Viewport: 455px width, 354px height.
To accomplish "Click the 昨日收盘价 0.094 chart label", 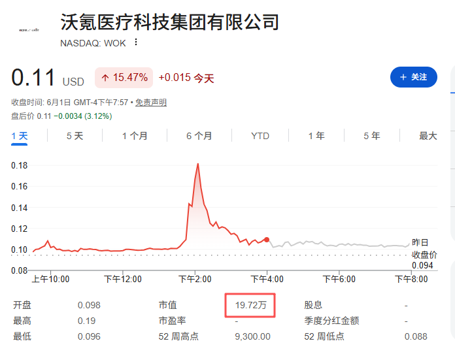I will pos(424,254).
